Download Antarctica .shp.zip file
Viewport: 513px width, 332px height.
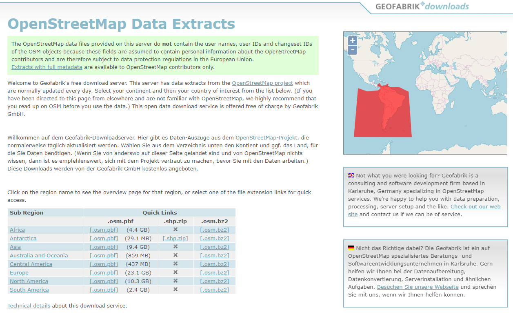tap(175, 239)
